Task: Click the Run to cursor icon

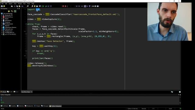Action: point(48,6)
